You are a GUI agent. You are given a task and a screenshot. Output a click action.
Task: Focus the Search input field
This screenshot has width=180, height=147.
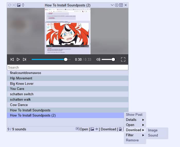[68, 67]
